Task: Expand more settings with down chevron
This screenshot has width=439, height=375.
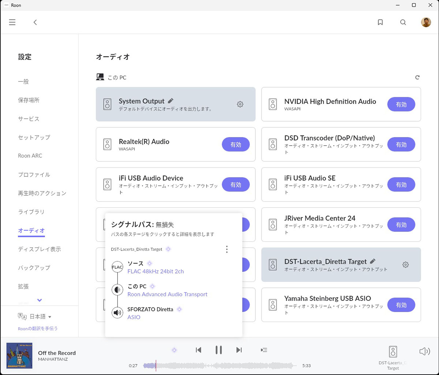Action: pyautogui.click(x=40, y=300)
